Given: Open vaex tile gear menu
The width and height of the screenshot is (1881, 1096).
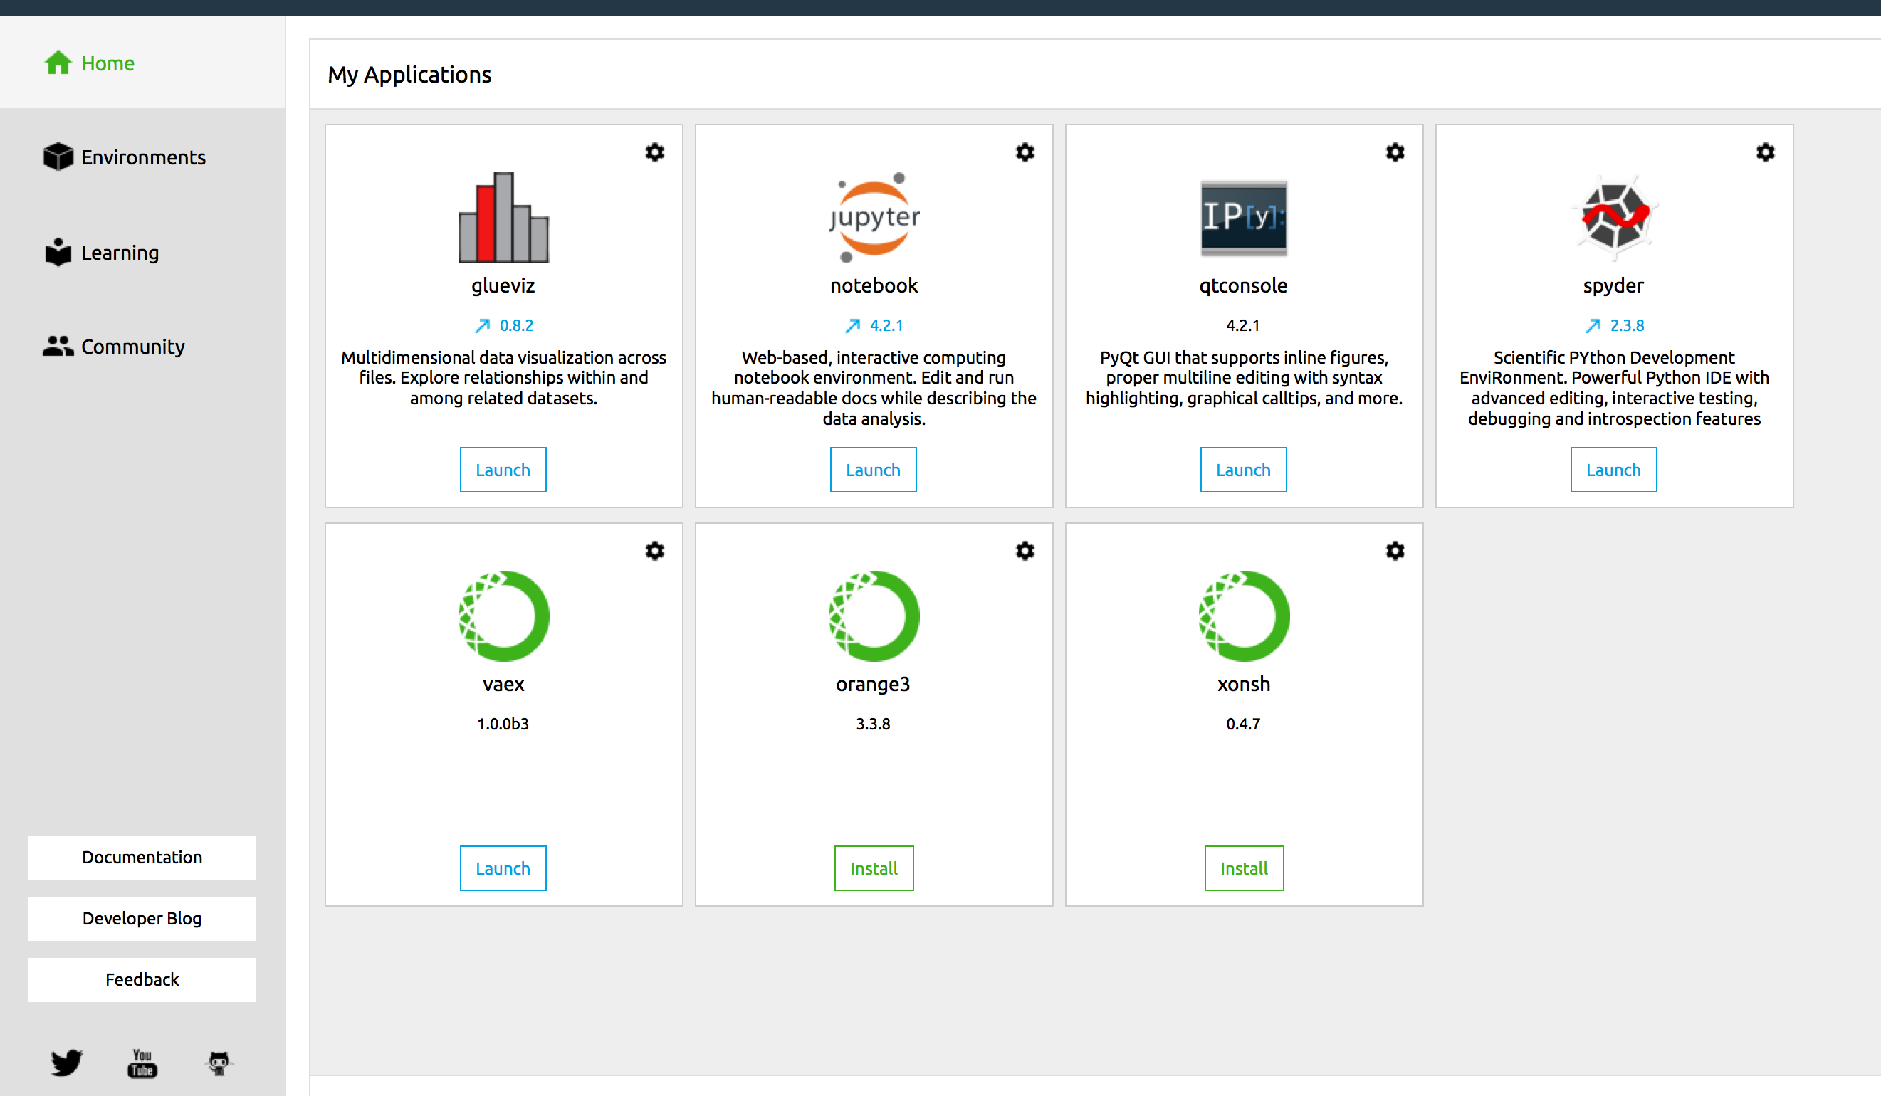Looking at the screenshot, I should point(654,551).
